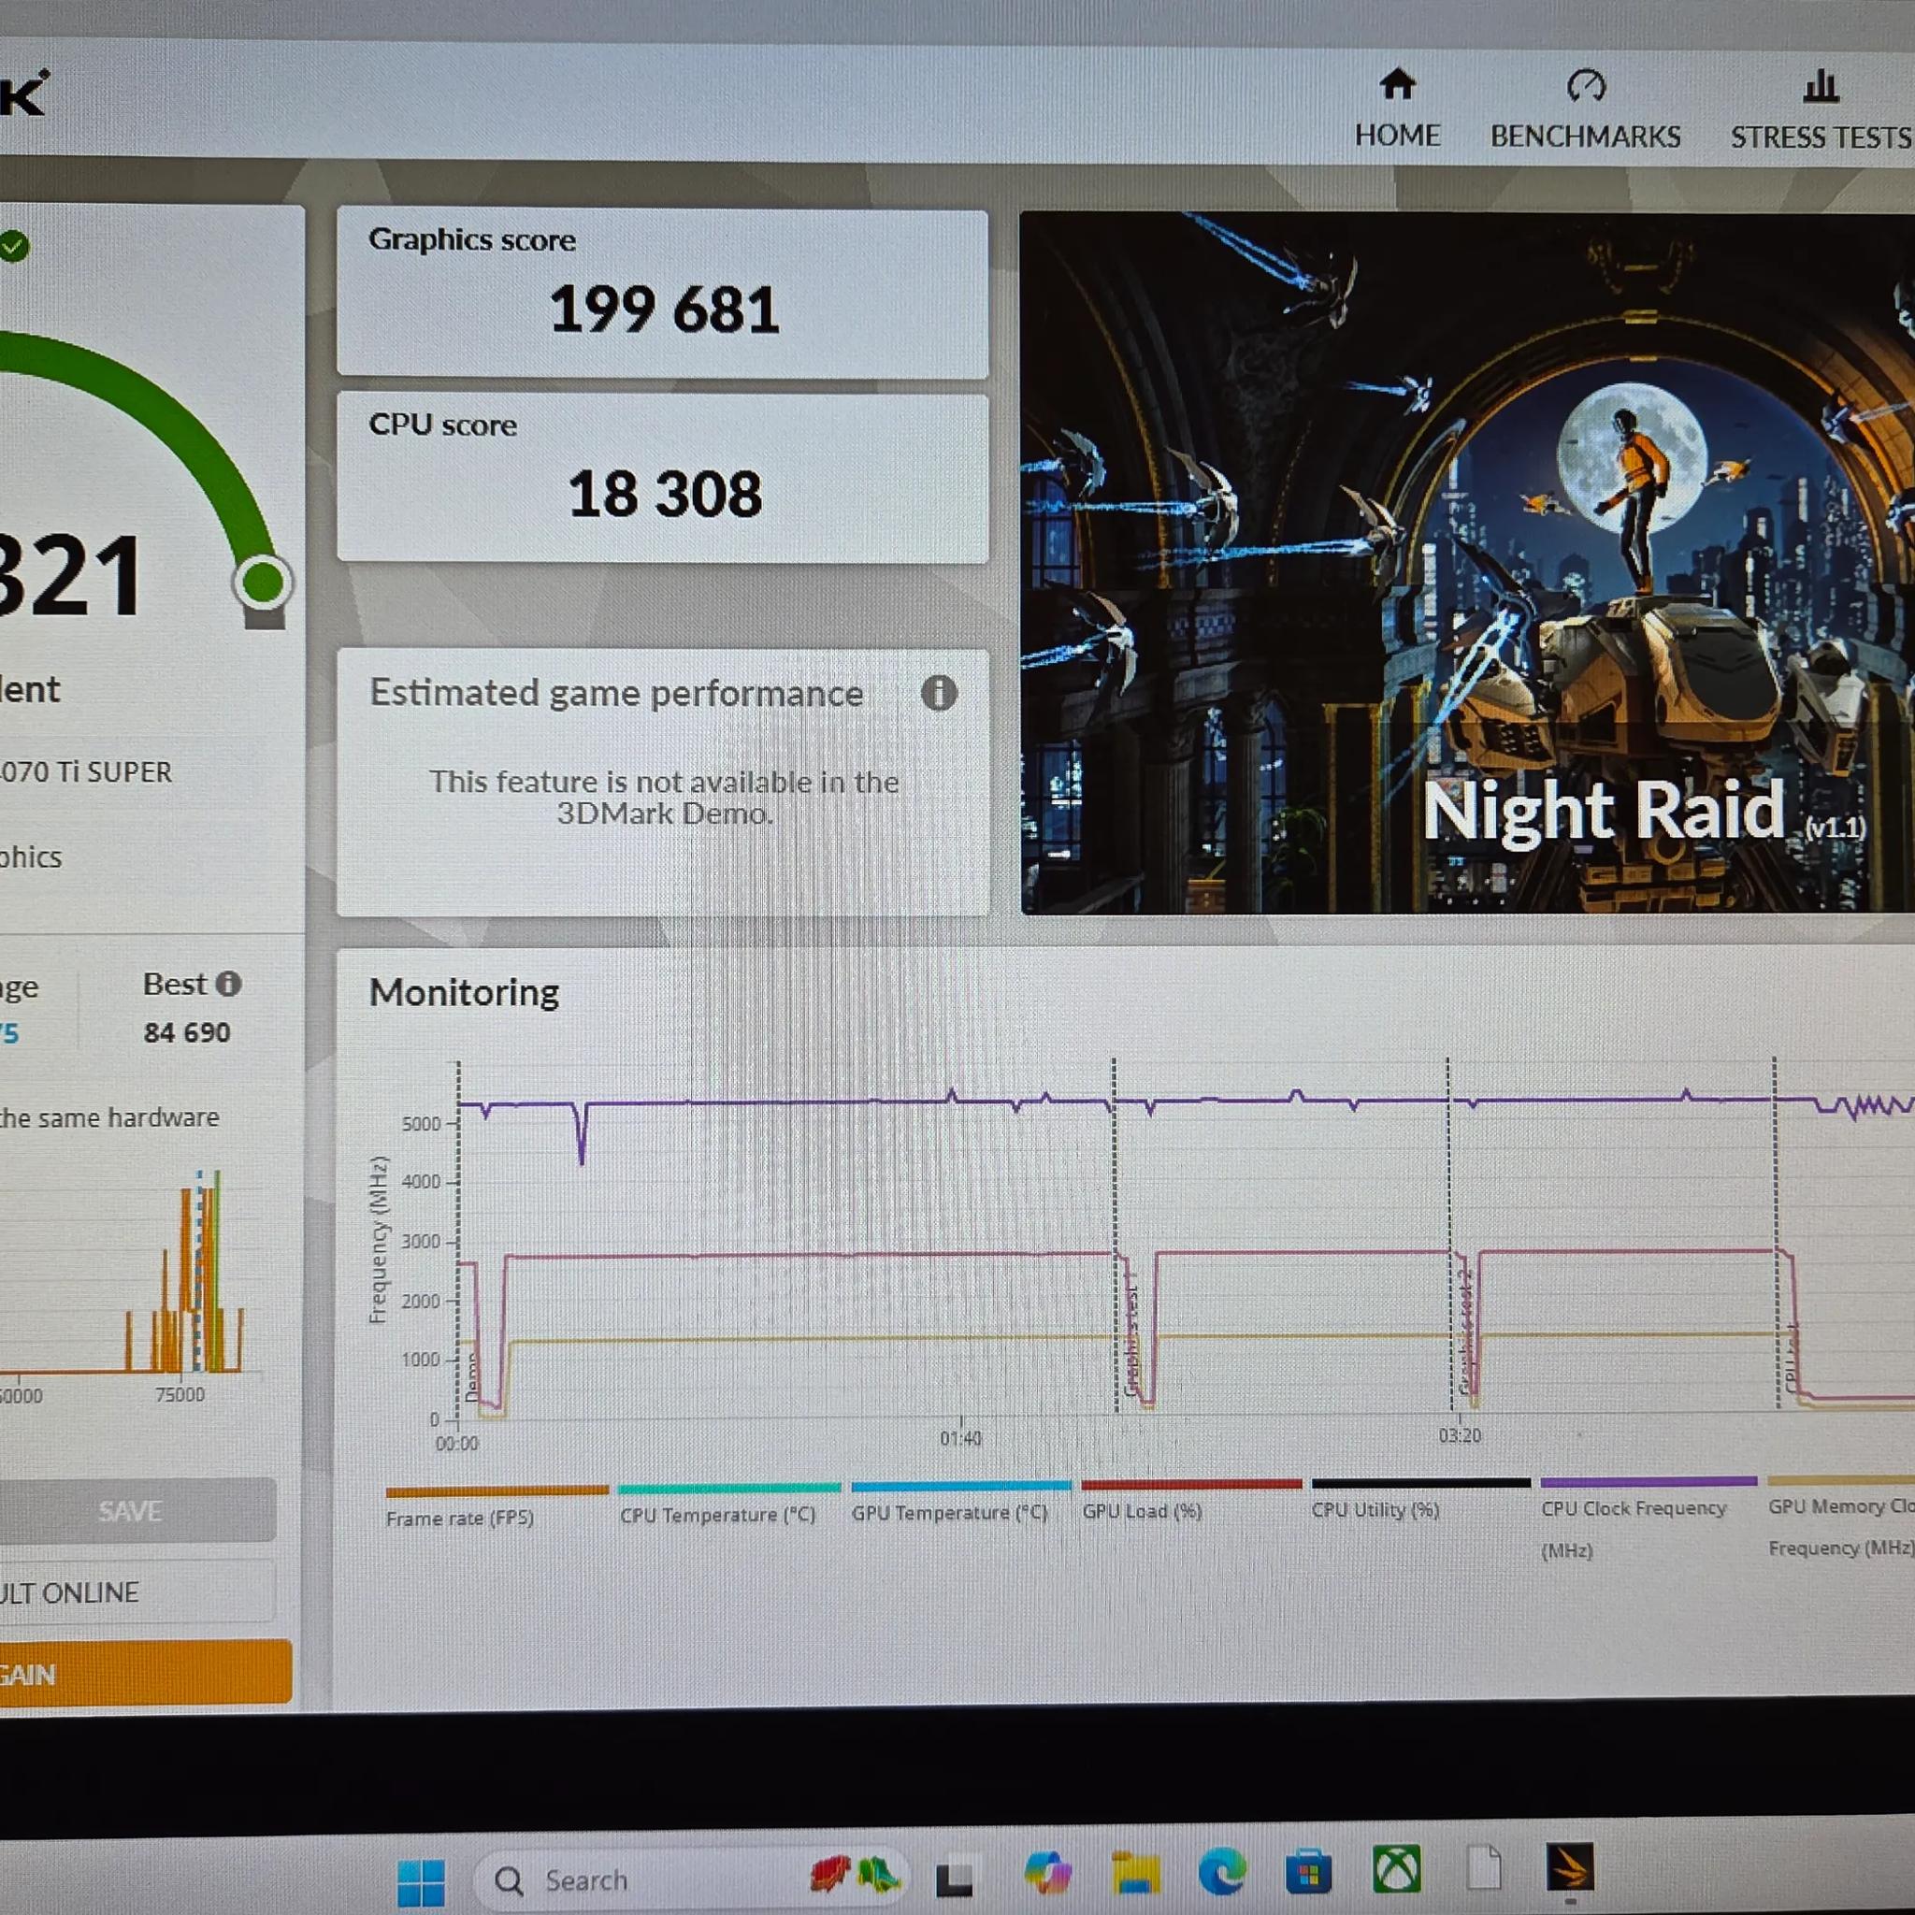Click the blank document icon in taskbar
This screenshot has height=1915, width=1915.
pyautogui.click(x=1484, y=1868)
